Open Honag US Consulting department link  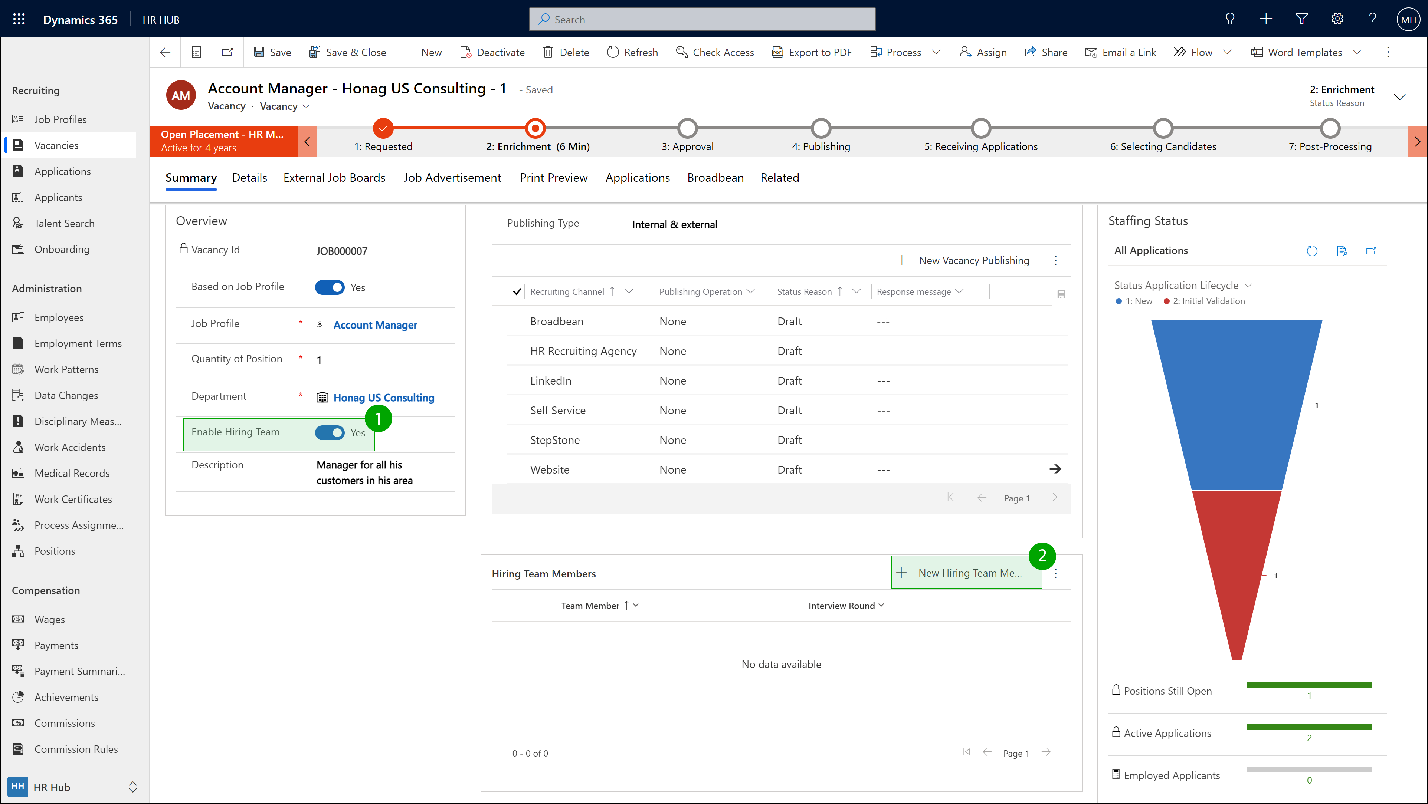[x=384, y=398]
